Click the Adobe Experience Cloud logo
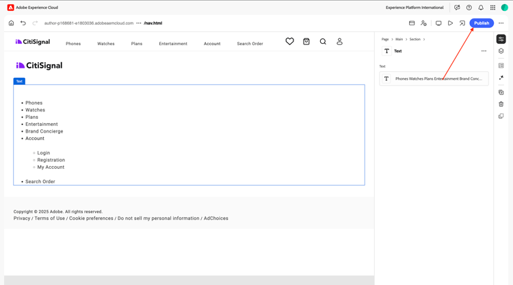 coord(11,8)
